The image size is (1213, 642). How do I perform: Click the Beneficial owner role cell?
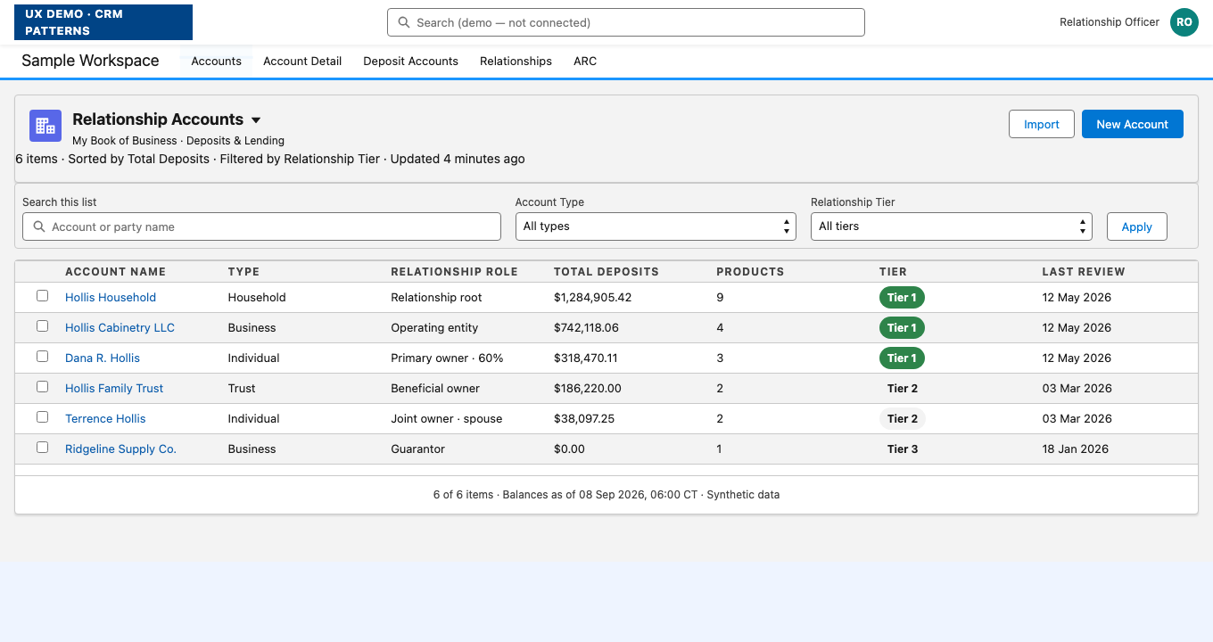tap(435, 389)
